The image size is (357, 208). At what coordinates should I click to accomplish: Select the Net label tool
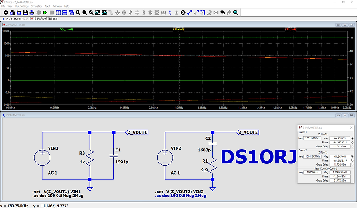click(163, 13)
